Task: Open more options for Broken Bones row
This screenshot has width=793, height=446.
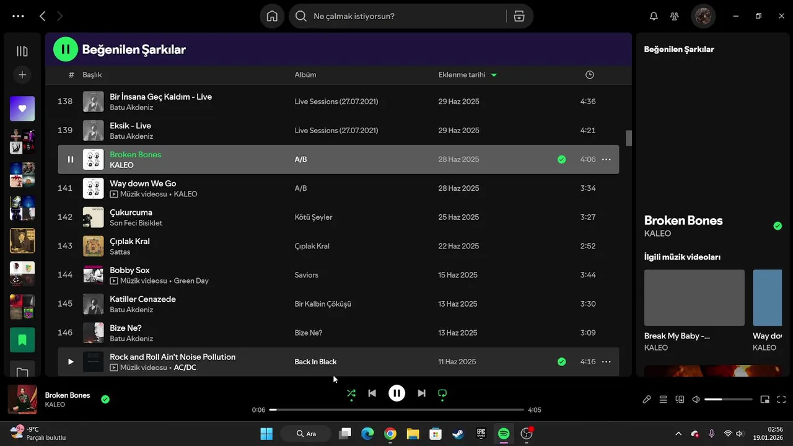Action: [x=607, y=159]
